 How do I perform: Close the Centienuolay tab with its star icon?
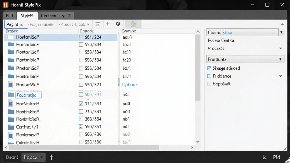coord(69,16)
